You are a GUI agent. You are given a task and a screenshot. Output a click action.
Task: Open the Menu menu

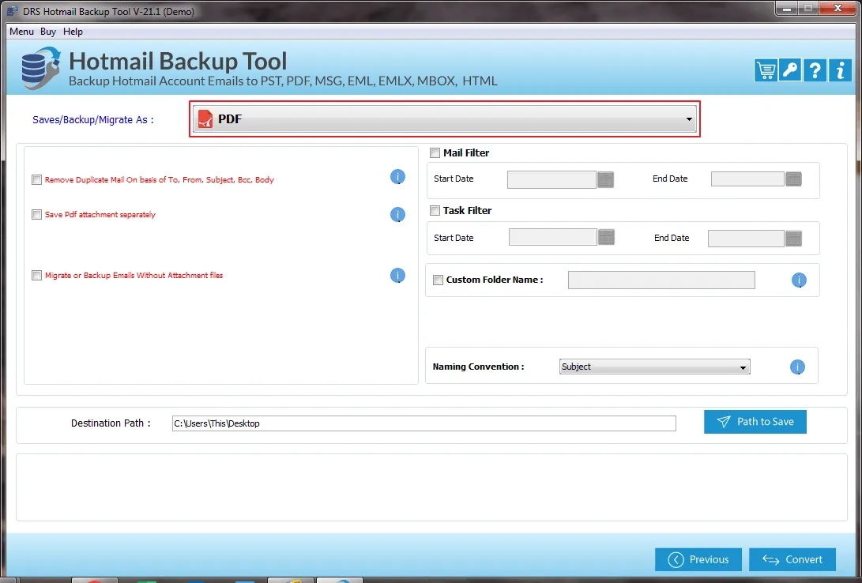[21, 32]
